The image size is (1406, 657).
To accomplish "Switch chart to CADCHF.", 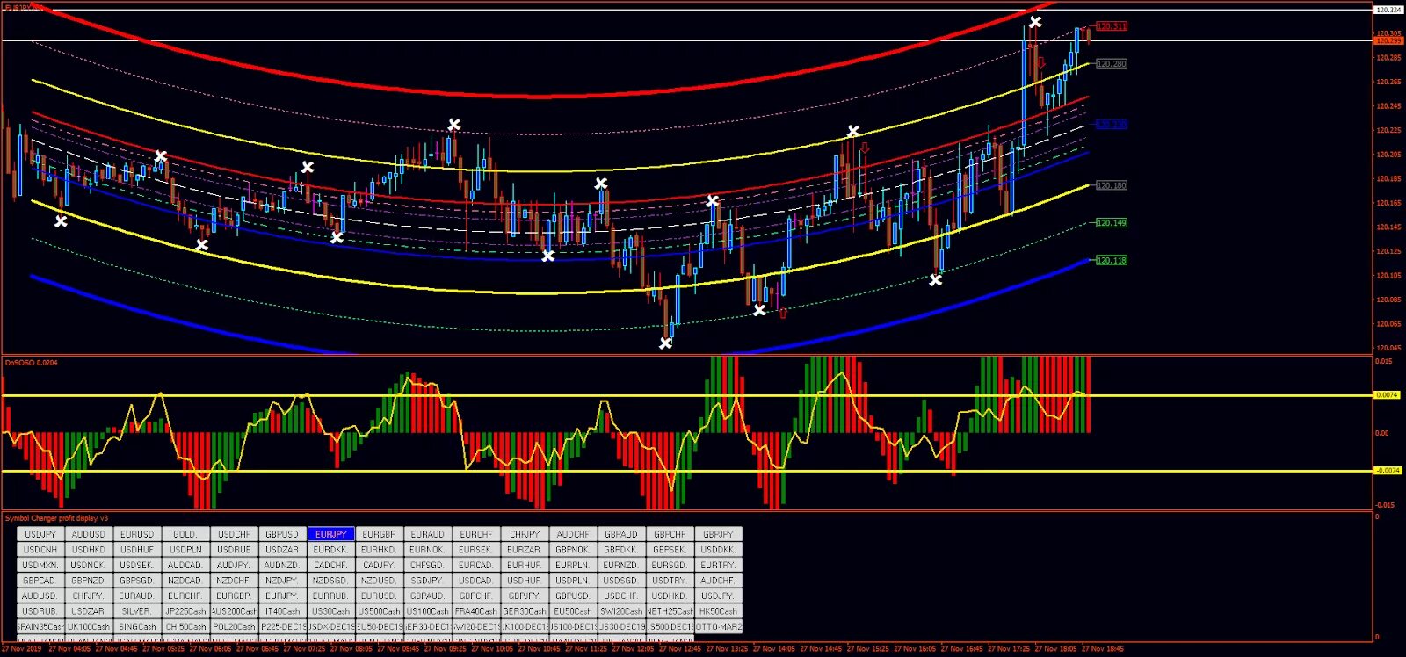I will coord(330,565).
